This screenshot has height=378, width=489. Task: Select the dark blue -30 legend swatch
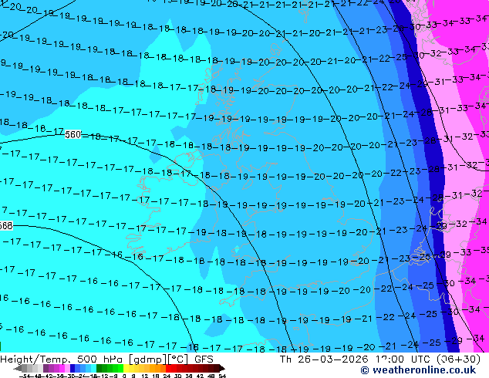coord(73,368)
